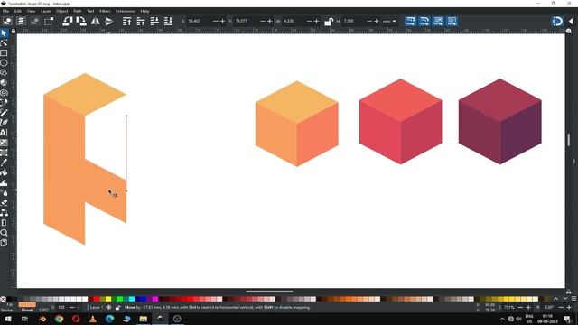The image size is (578, 325).
Task: Select the Spiral tool
Action: (x=4, y=93)
